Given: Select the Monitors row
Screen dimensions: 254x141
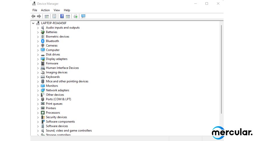Looking at the screenshot, I should click(52, 86).
